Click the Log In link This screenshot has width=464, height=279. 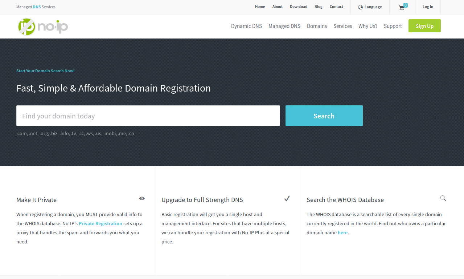(x=427, y=7)
